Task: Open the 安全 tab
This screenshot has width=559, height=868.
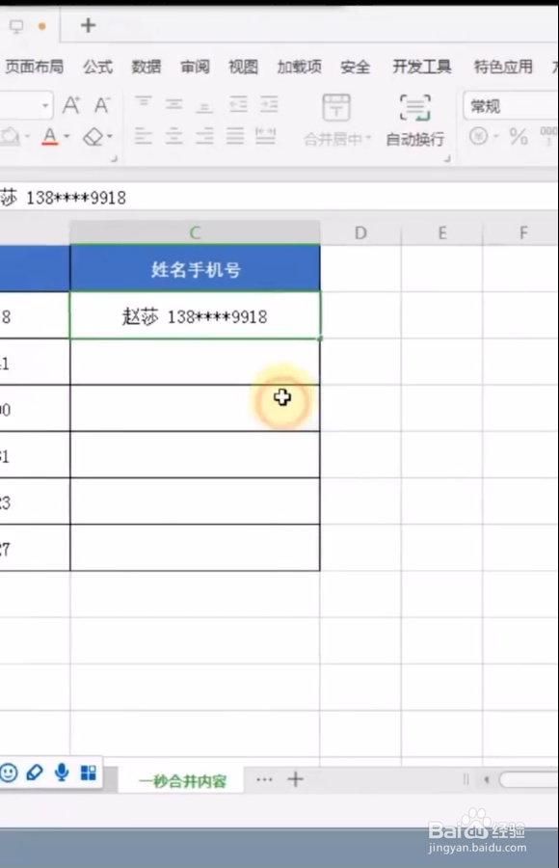Action: [356, 67]
